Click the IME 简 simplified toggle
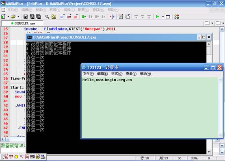This screenshot has height=161, width=225. pos(27,157)
